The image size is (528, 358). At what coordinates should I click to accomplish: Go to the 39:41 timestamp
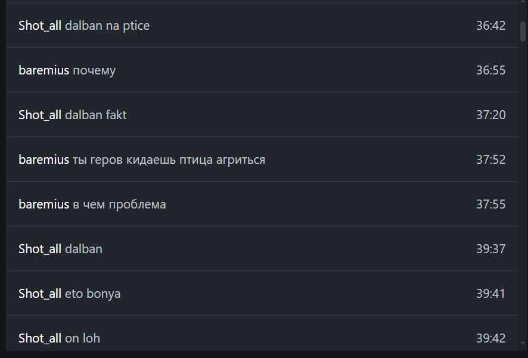click(x=490, y=294)
